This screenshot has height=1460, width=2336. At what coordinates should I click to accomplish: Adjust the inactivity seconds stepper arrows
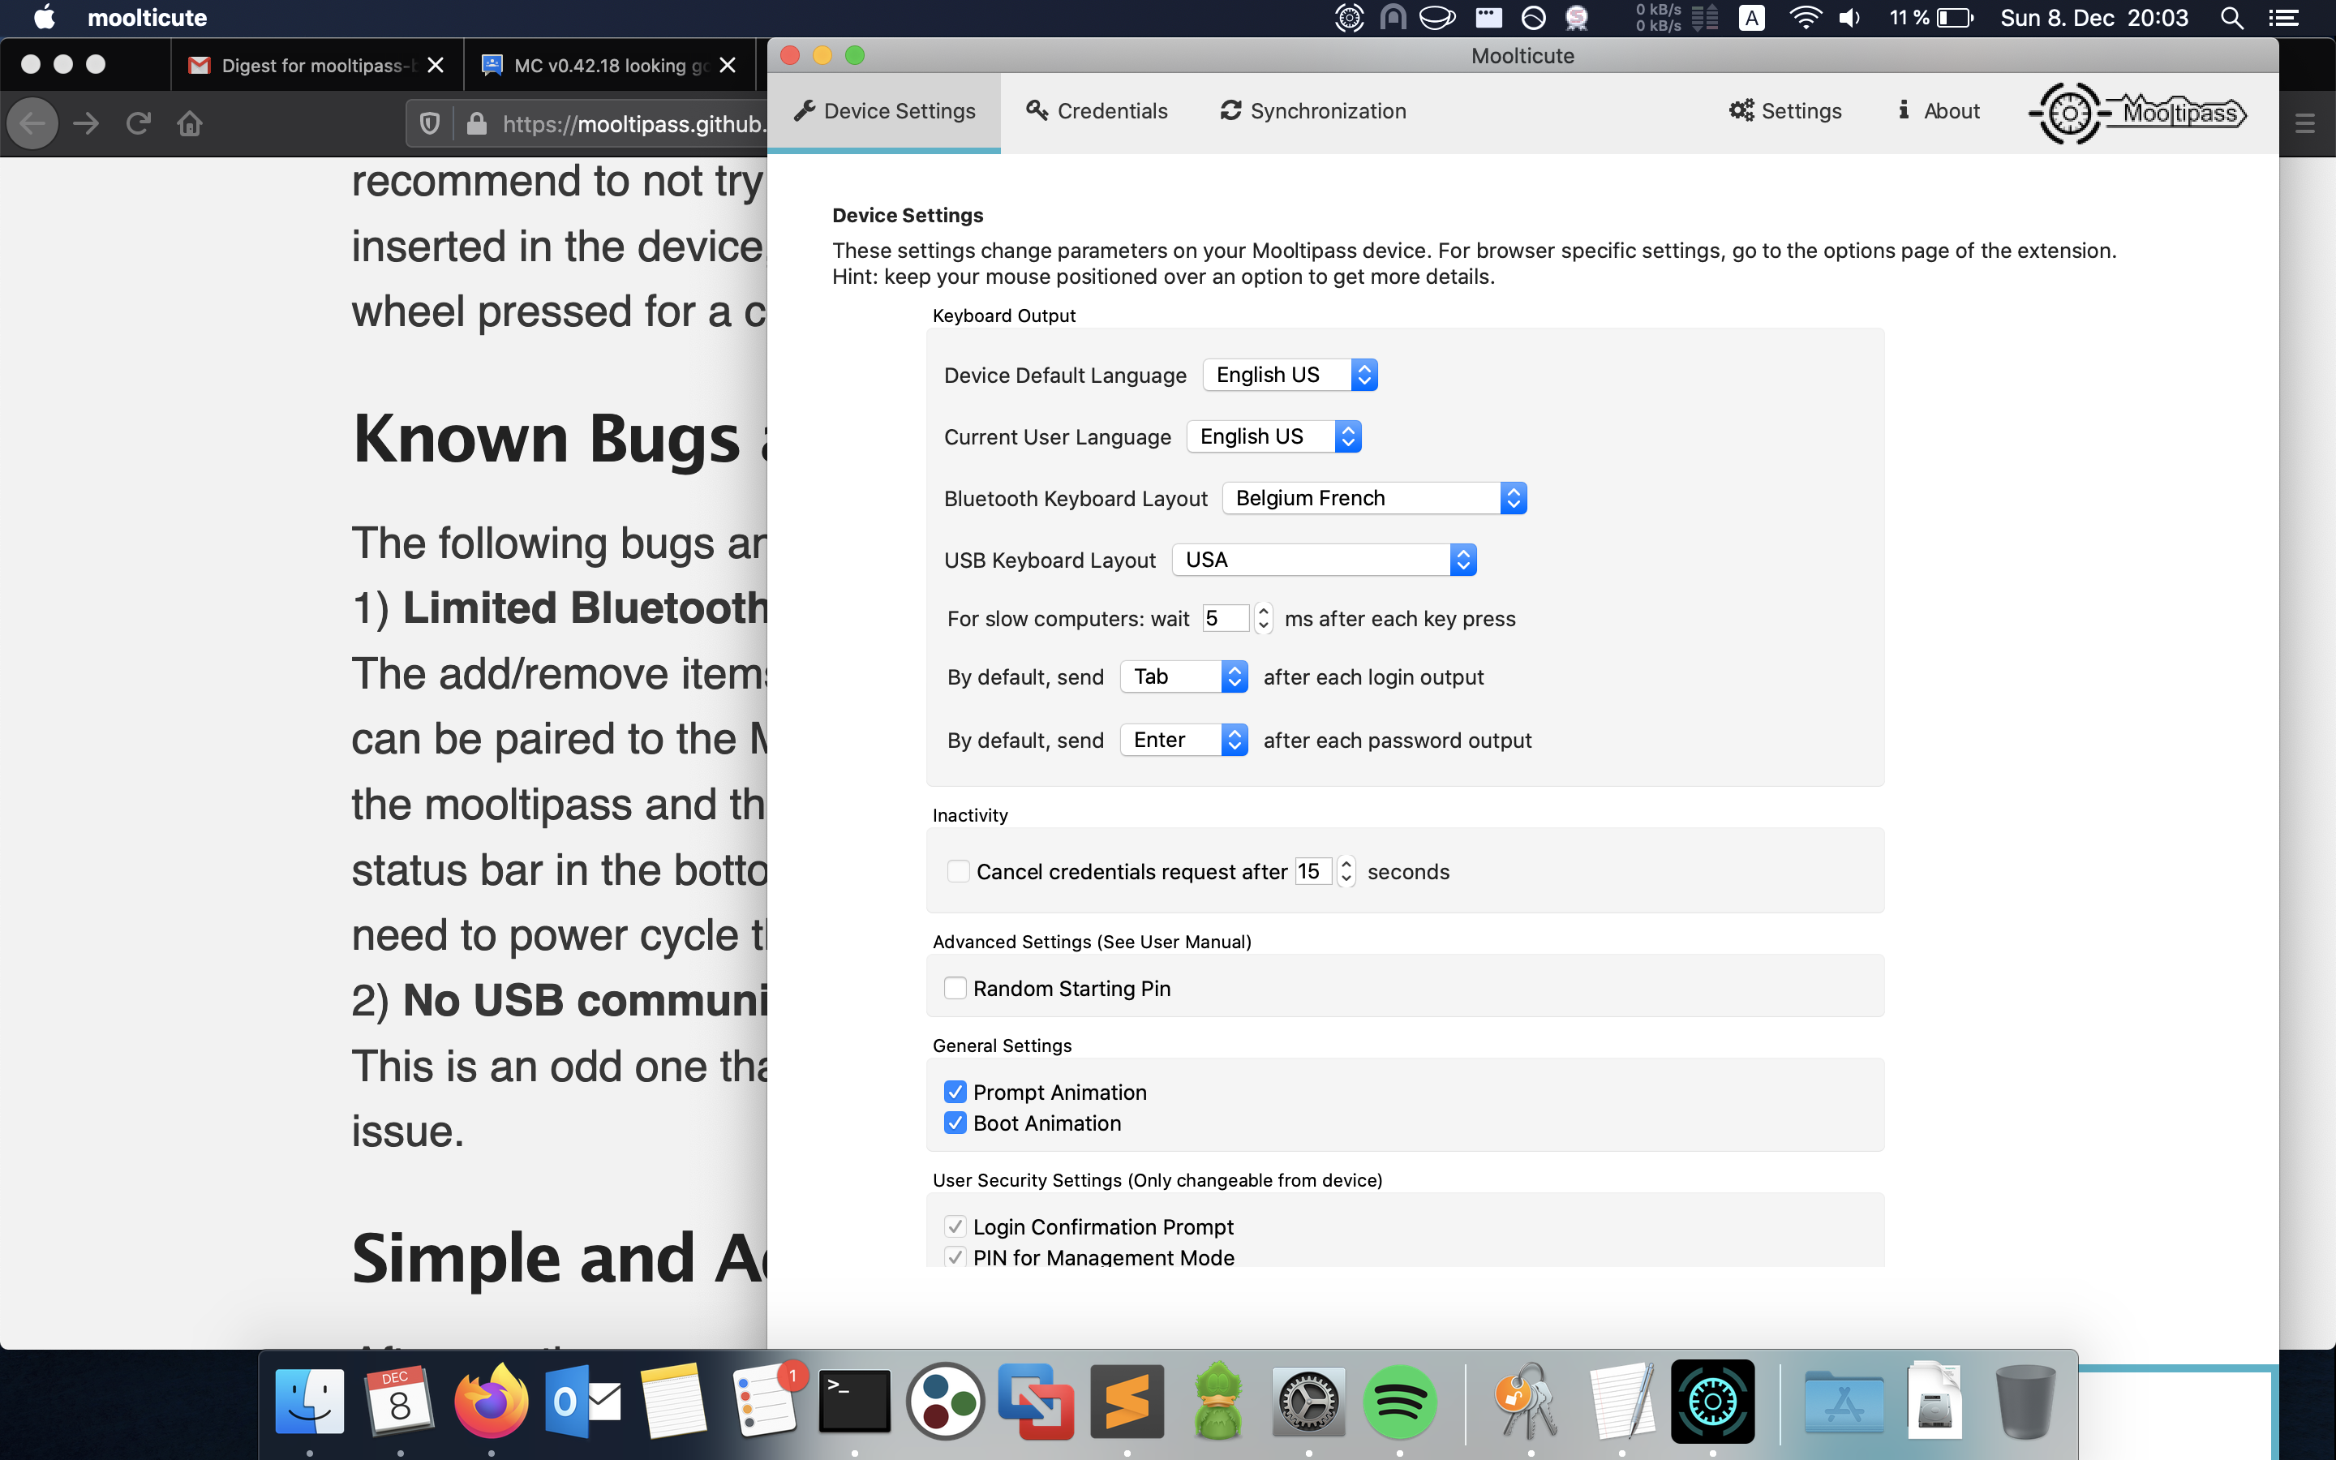point(1346,871)
